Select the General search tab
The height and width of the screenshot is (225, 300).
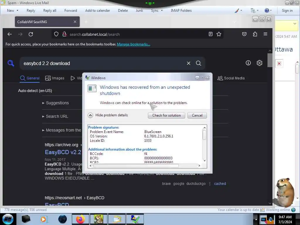tap(30, 78)
